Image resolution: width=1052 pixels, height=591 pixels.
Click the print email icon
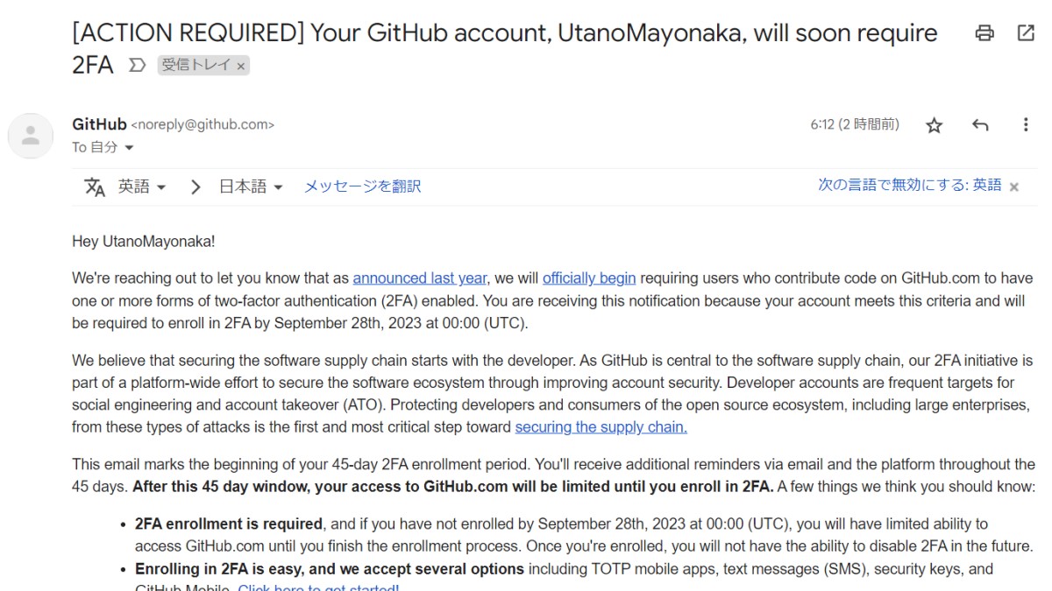coord(985,32)
